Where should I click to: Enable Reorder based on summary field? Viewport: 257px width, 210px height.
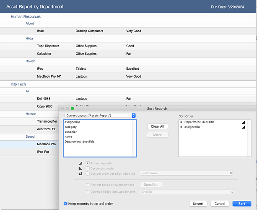pos(87,184)
